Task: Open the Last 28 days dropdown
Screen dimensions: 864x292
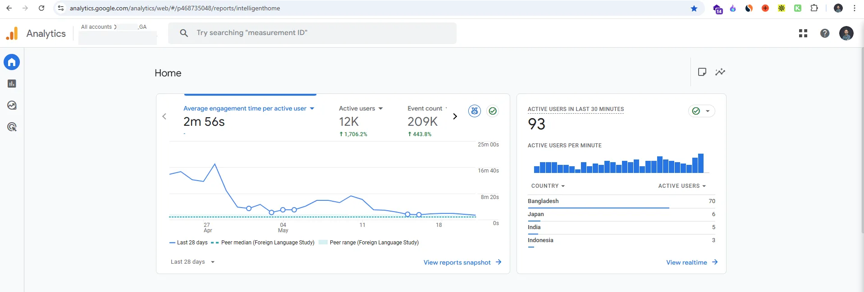Action: (192, 262)
